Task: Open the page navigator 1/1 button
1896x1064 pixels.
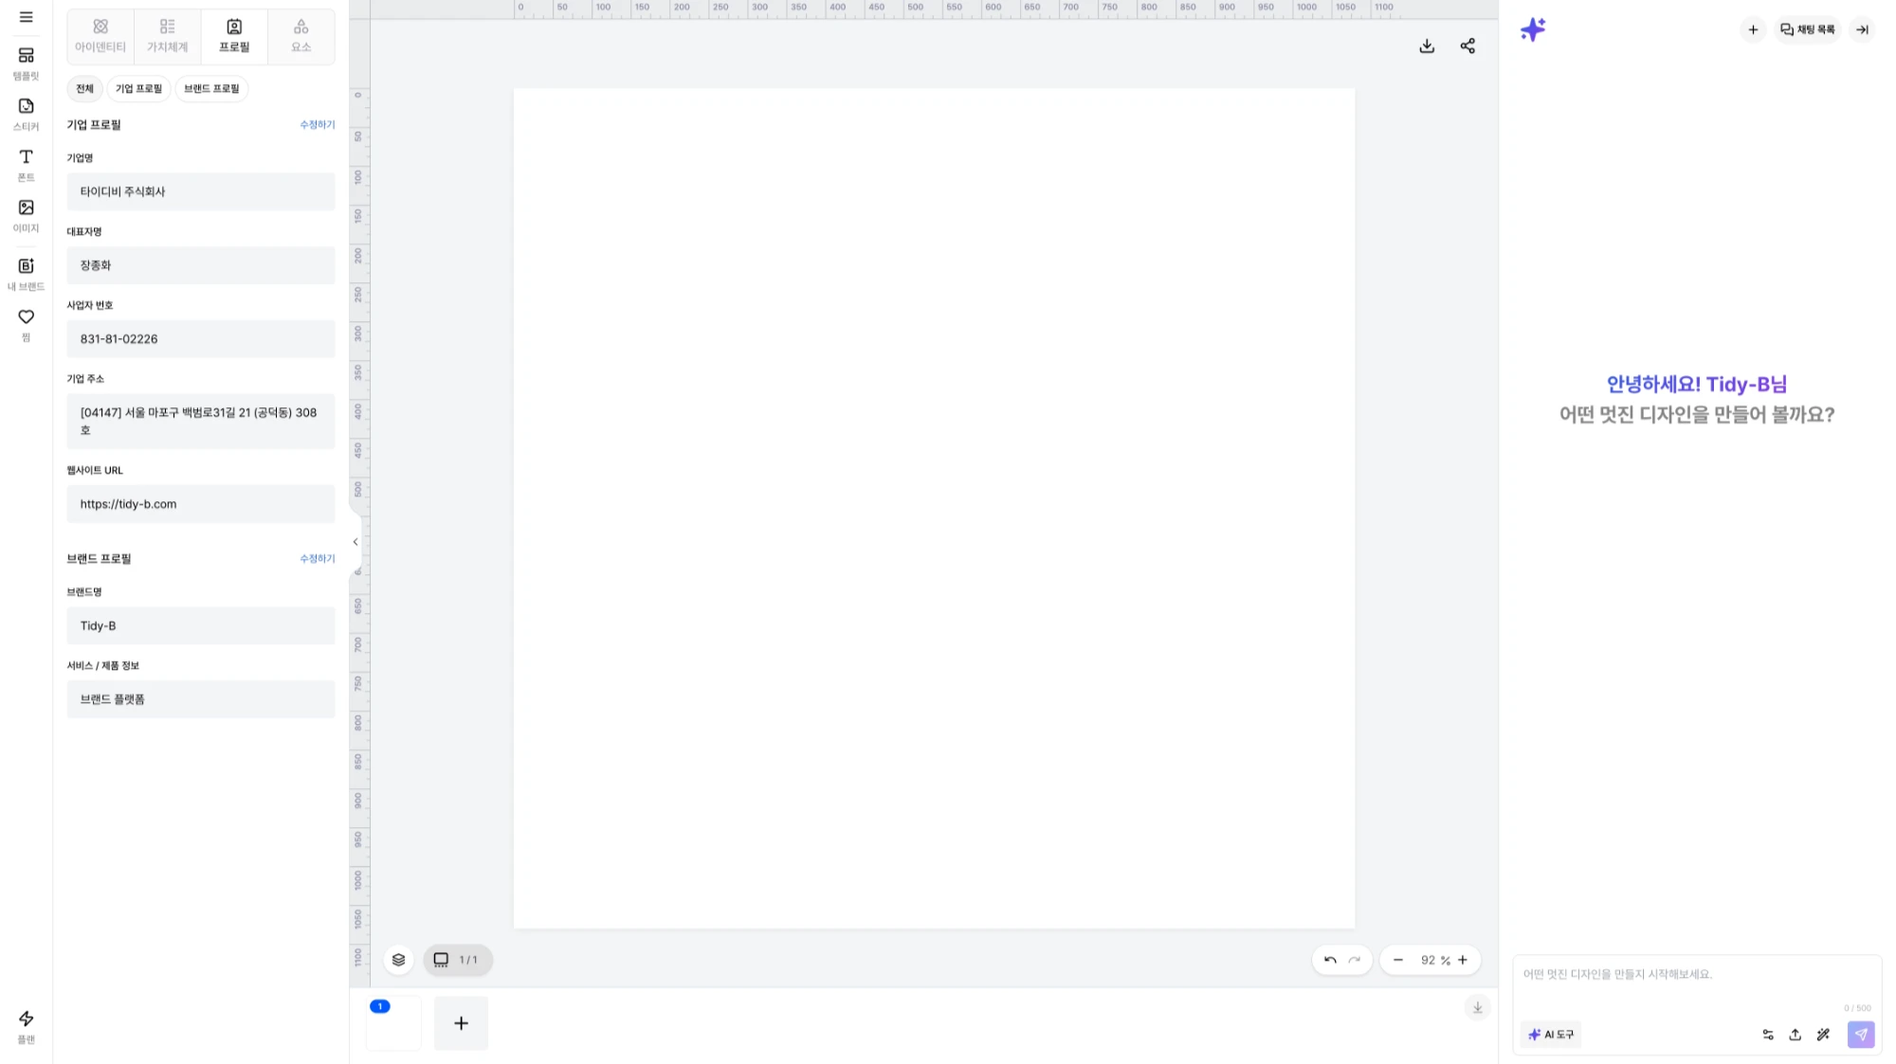Action: coord(458,960)
